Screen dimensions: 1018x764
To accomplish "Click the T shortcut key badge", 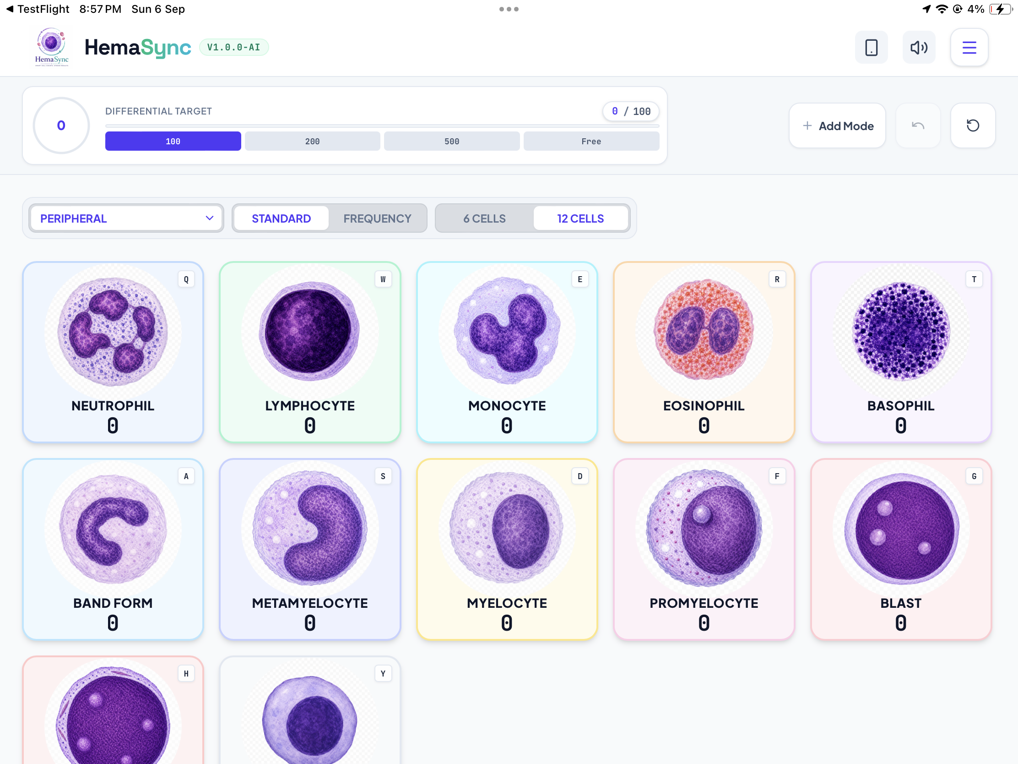I will point(974,279).
